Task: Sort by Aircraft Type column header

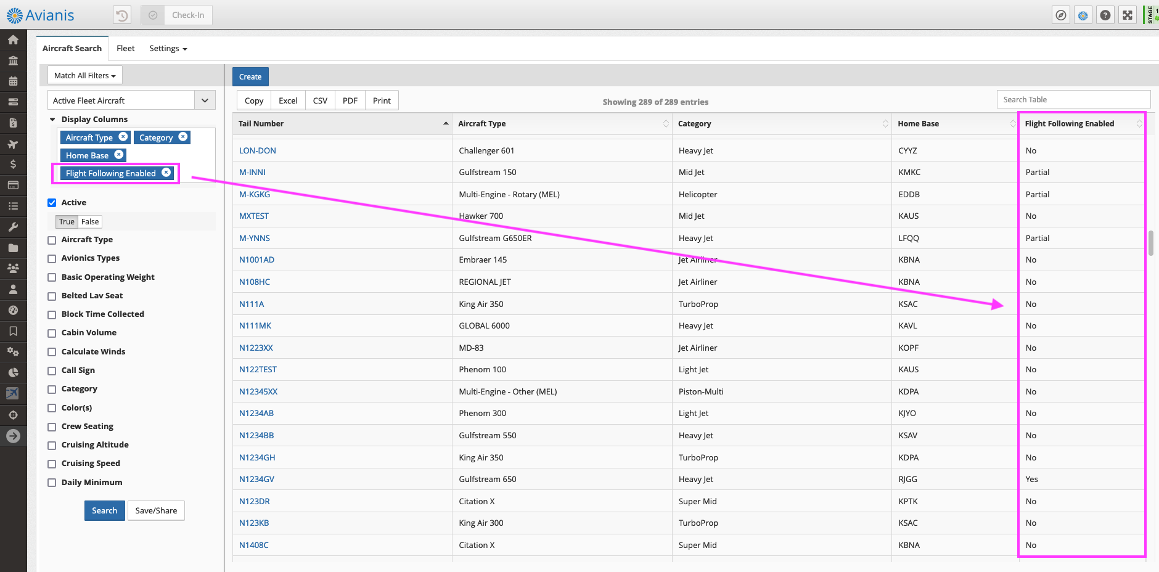Action: [x=562, y=124]
